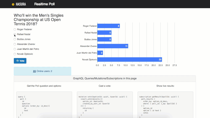The width and height of the screenshot is (210, 118).
Task: Click the Hasura logo icon
Action: (13, 4)
